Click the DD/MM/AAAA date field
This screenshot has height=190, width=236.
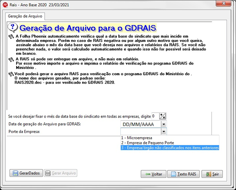pos(141,124)
